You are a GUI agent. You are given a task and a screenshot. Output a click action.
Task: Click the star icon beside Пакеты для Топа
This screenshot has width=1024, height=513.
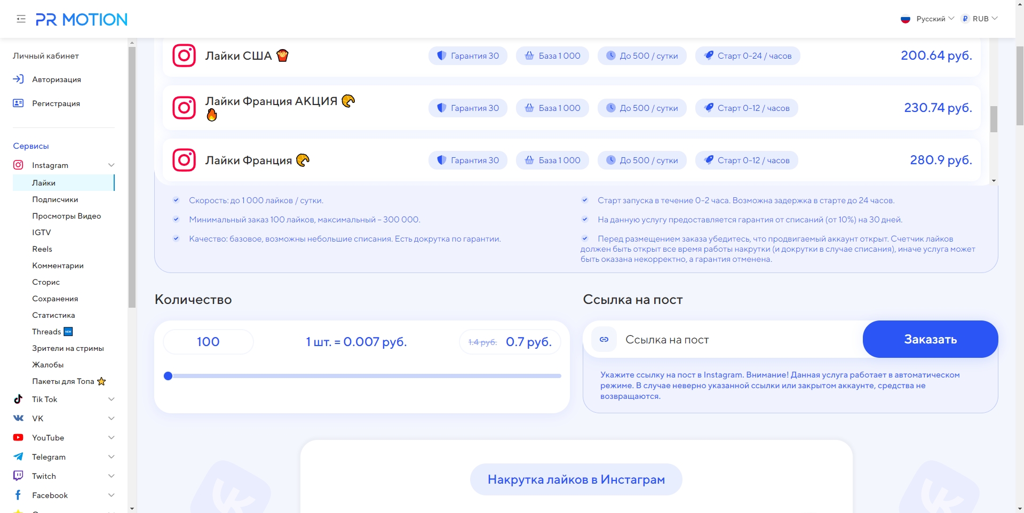pyautogui.click(x=101, y=381)
